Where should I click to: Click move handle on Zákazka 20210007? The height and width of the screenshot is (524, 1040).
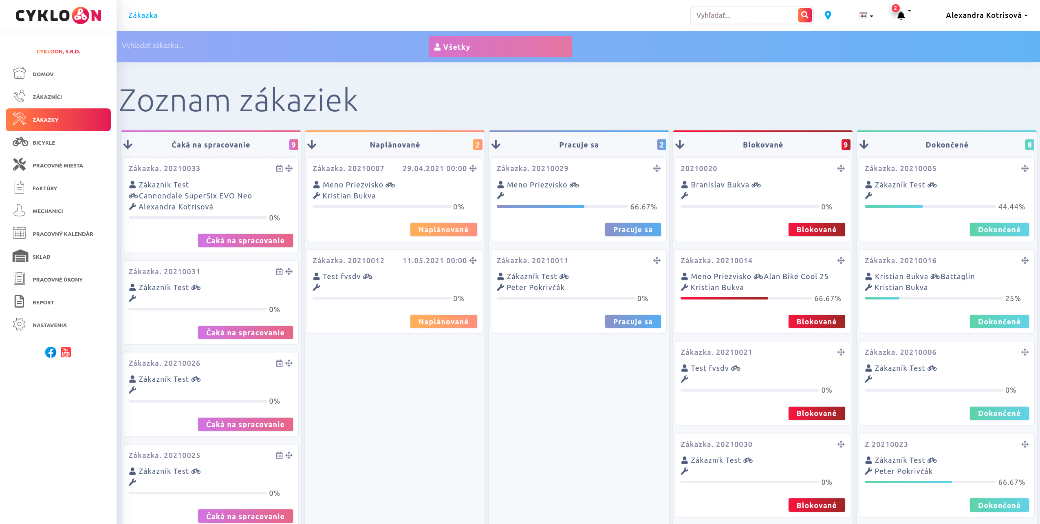click(x=473, y=168)
